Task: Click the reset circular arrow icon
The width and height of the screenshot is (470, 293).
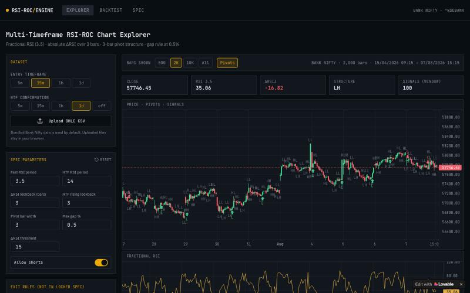Action: click(96, 159)
